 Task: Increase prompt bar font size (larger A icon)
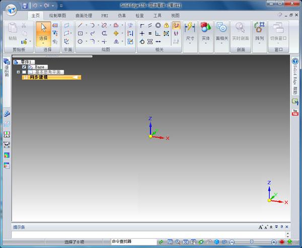(x=260, y=227)
